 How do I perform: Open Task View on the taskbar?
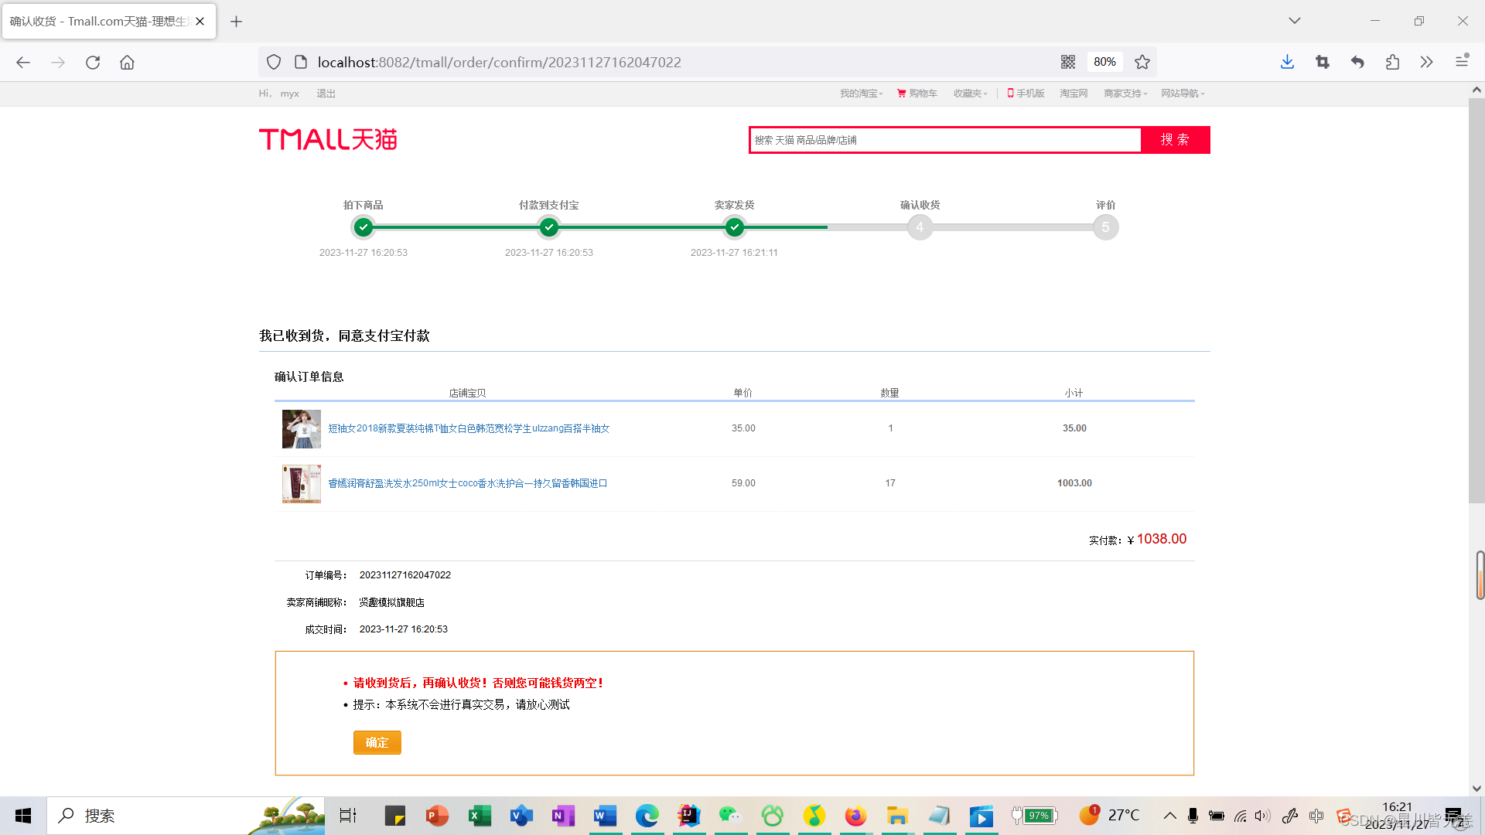pos(348,816)
